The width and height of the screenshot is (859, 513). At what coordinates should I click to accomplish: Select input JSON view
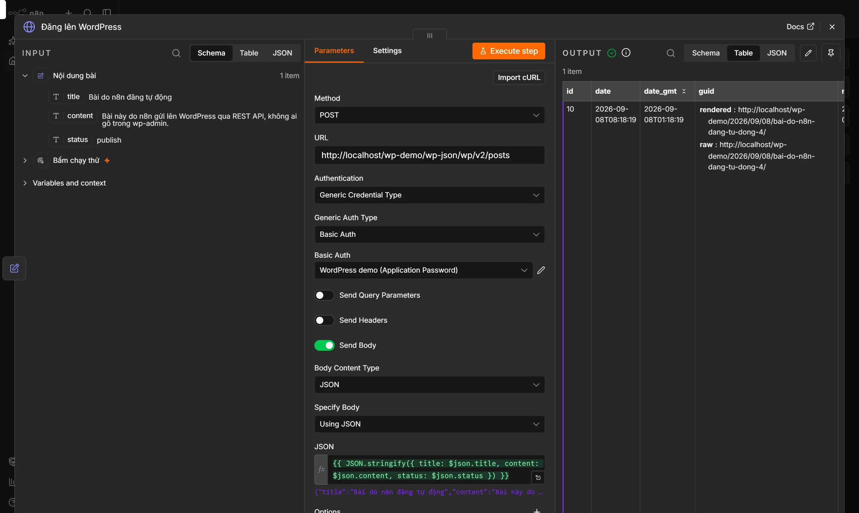click(x=282, y=53)
